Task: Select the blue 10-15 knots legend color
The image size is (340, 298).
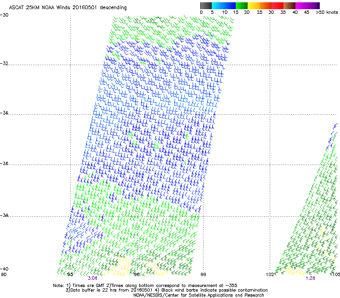Action: pyautogui.click(x=230, y=6)
